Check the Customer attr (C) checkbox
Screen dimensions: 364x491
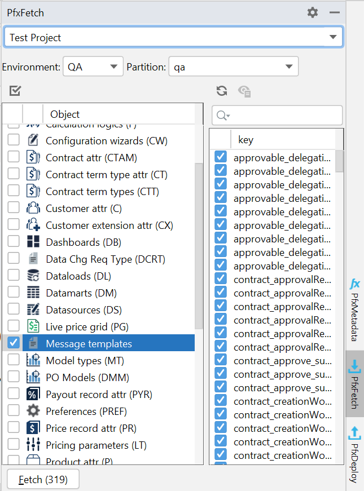[14, 207]
